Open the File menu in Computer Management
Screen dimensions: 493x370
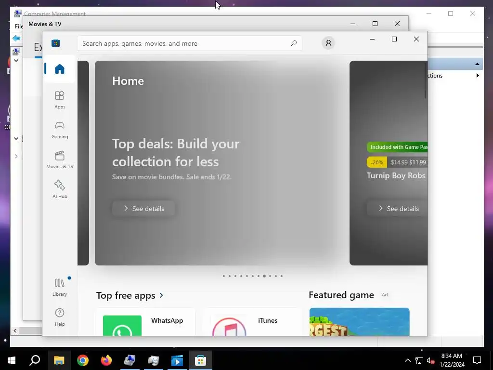(19, 26)
